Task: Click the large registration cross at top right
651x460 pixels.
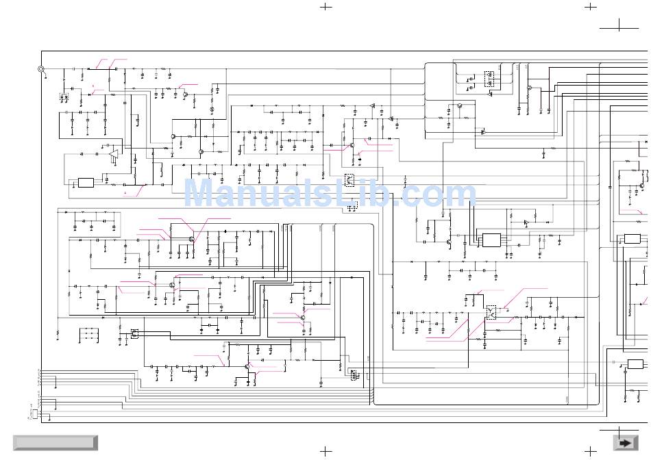Action: (x=619, y=26)
